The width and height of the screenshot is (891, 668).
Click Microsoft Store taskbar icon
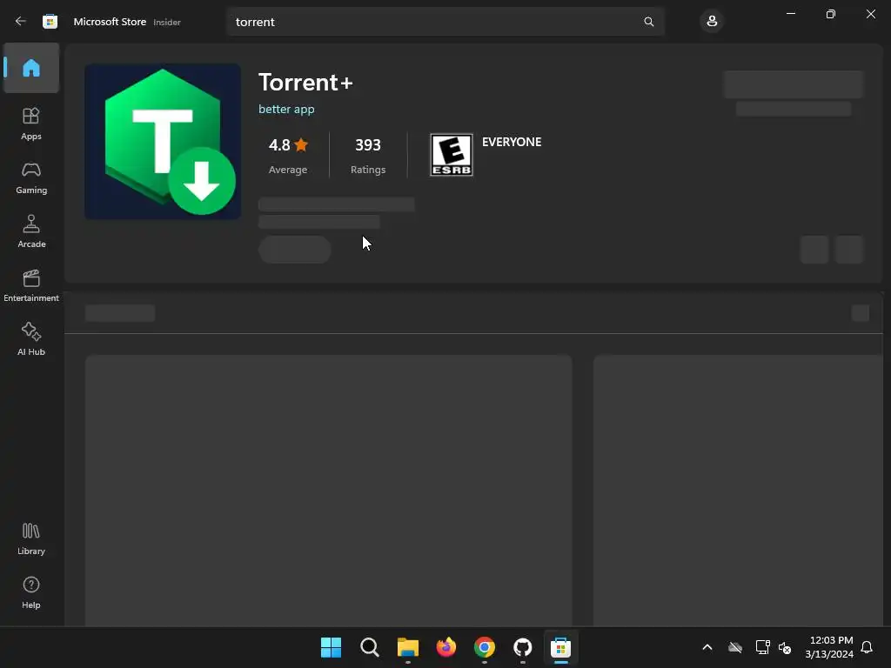click(x=561, y=647)
